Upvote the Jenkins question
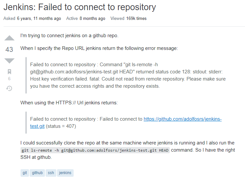The width and height of the screenshot is (245, 180). [x=9, y=38]
